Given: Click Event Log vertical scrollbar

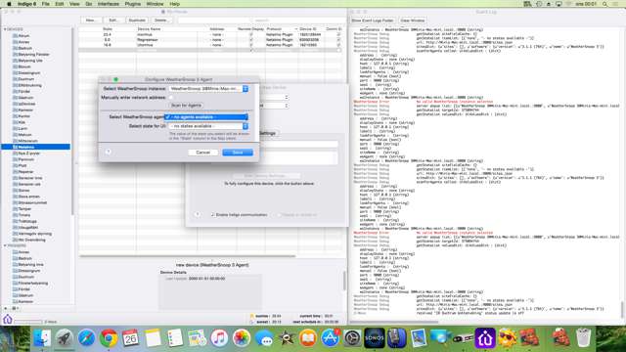Looking at the screenshot, I should [622, 310].
